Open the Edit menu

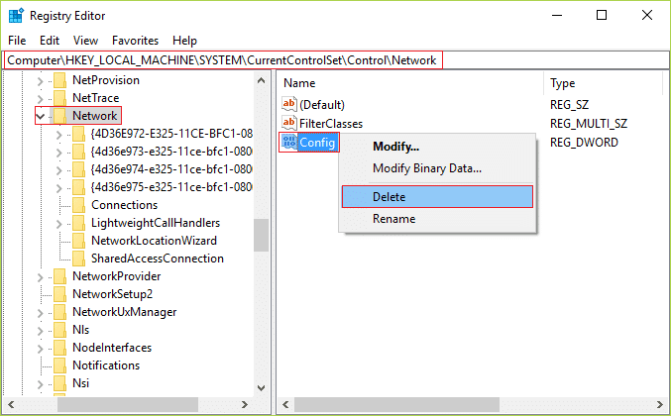[x=50, y=41]
